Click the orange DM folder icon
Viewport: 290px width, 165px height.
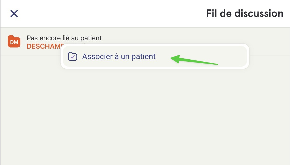coord(14,41)
